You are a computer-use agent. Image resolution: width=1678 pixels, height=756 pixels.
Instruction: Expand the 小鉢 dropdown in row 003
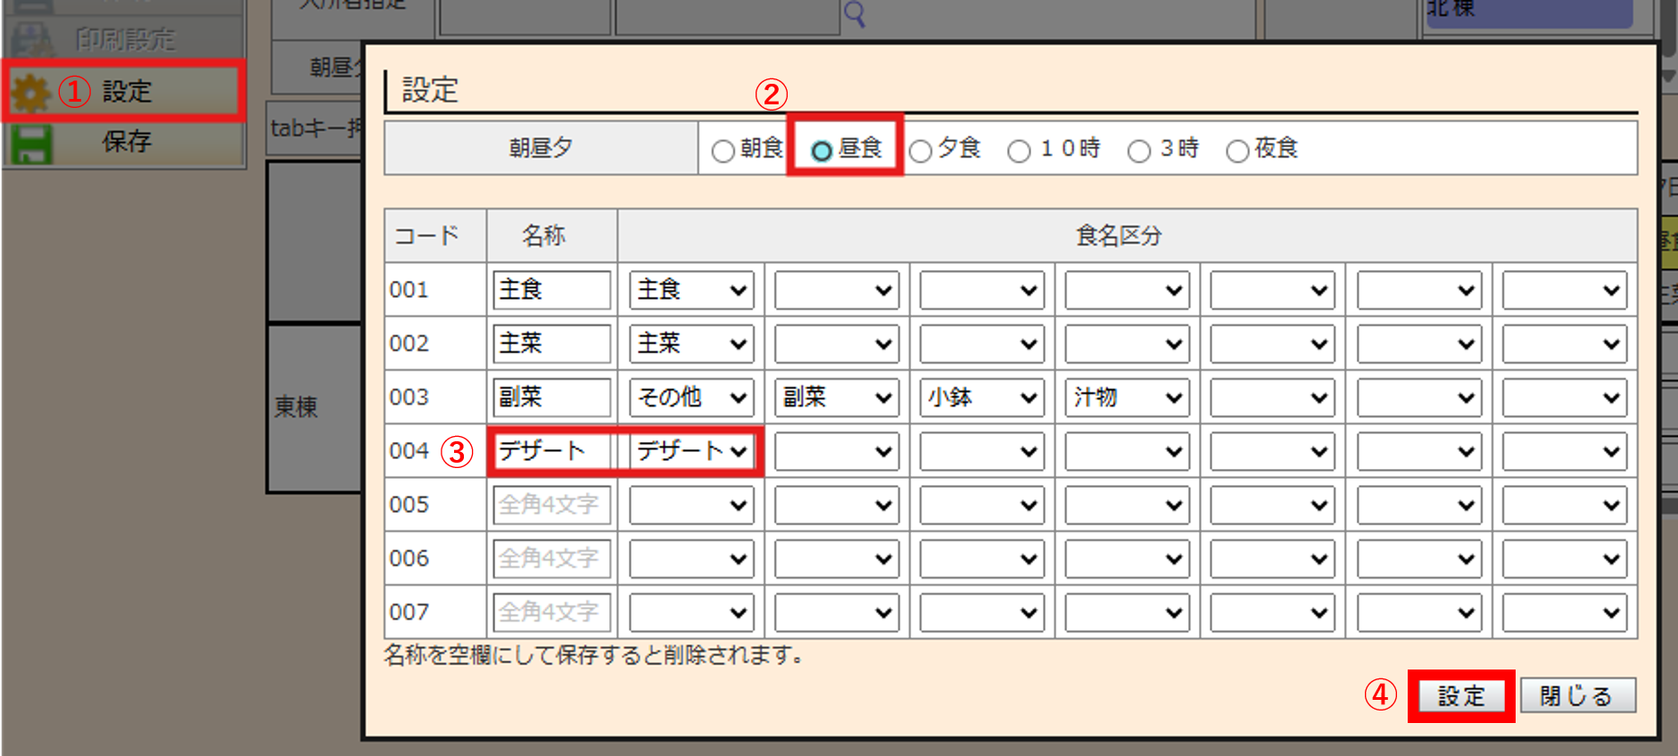click(981, 398)
